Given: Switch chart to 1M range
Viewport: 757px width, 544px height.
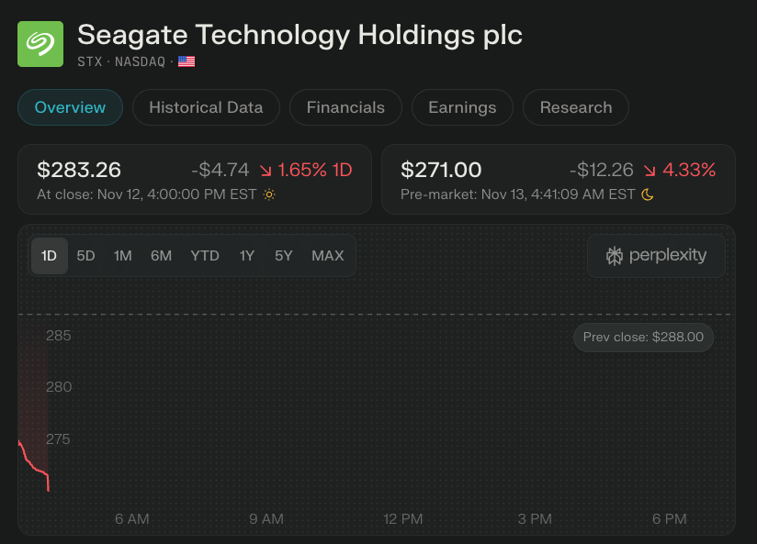Looking at the screenshot, I should point(123,256).
